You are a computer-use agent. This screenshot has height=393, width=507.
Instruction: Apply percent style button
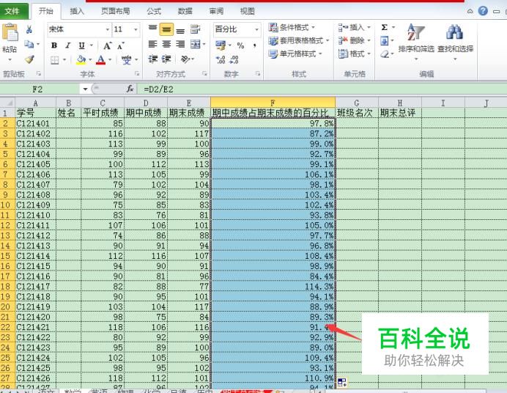point(240,45)
